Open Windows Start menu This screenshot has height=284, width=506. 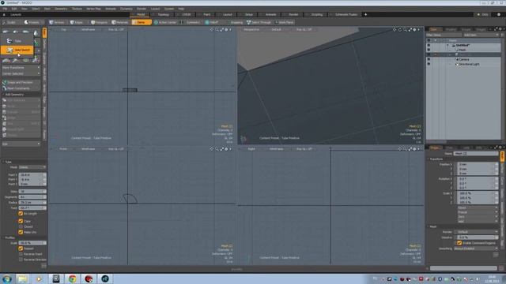click(x=6, y=278)
